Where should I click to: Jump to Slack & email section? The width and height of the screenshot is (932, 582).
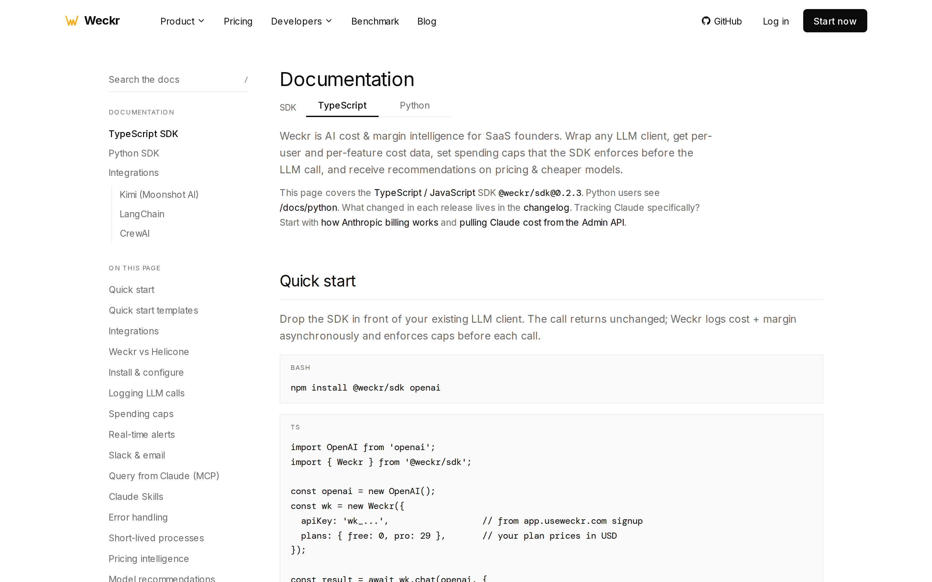coord(137,455)
